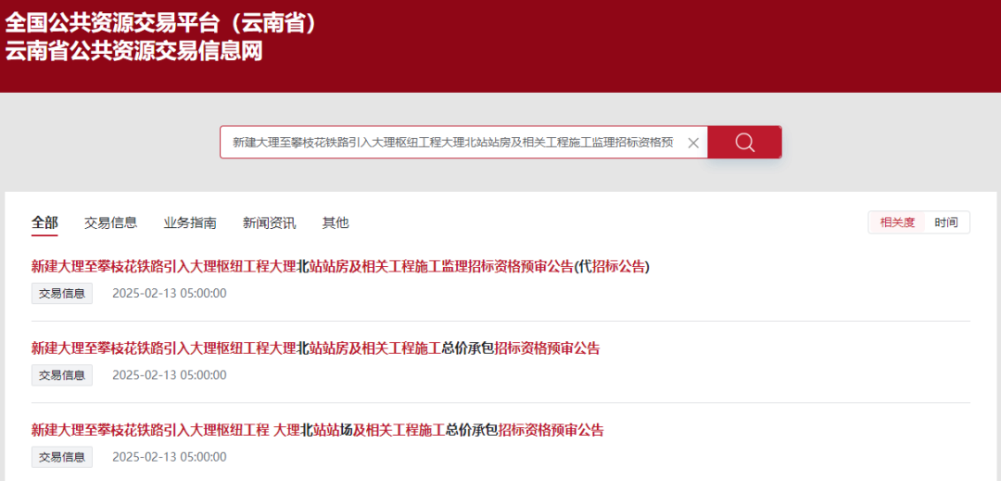Screen dimensions: 1001x481
Task: Open the 施工监理招标资格预审公告(代招标公告) result
Action: pyautogui.click(x=340, y=267)
